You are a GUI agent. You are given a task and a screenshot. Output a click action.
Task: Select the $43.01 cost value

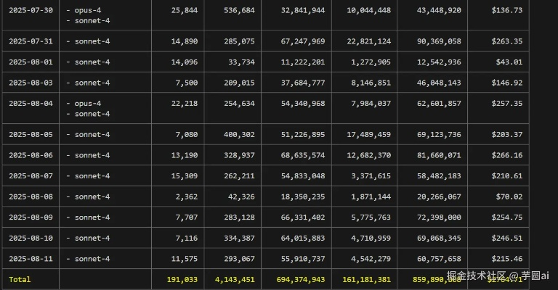coord(509,62)
